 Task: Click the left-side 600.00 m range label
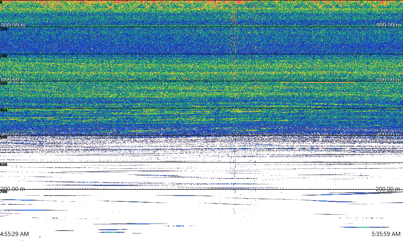click(x=13, y=80)
